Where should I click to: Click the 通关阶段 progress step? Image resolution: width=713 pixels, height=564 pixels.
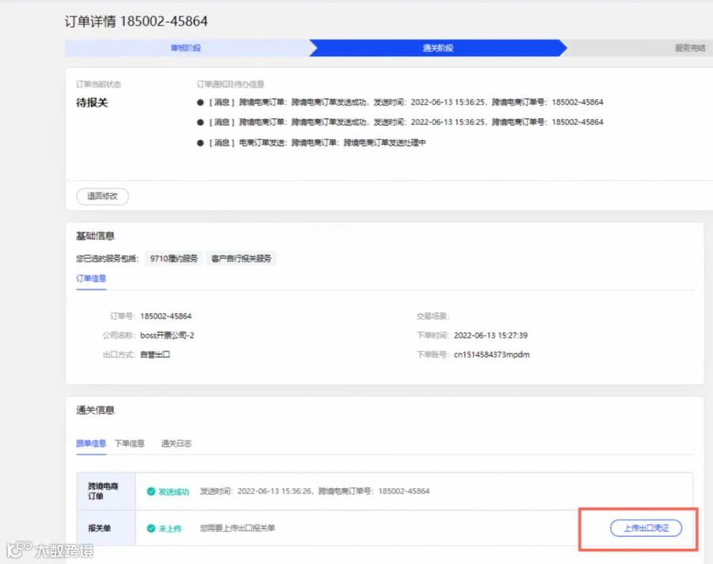pos(438,48)
